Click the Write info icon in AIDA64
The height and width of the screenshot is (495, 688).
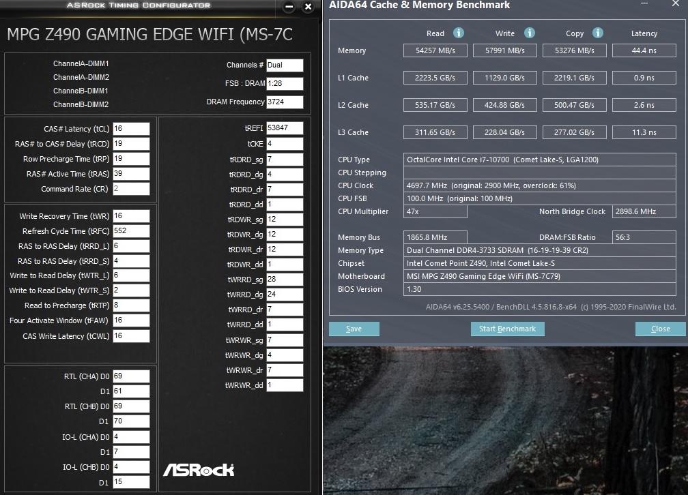[530, 33]
